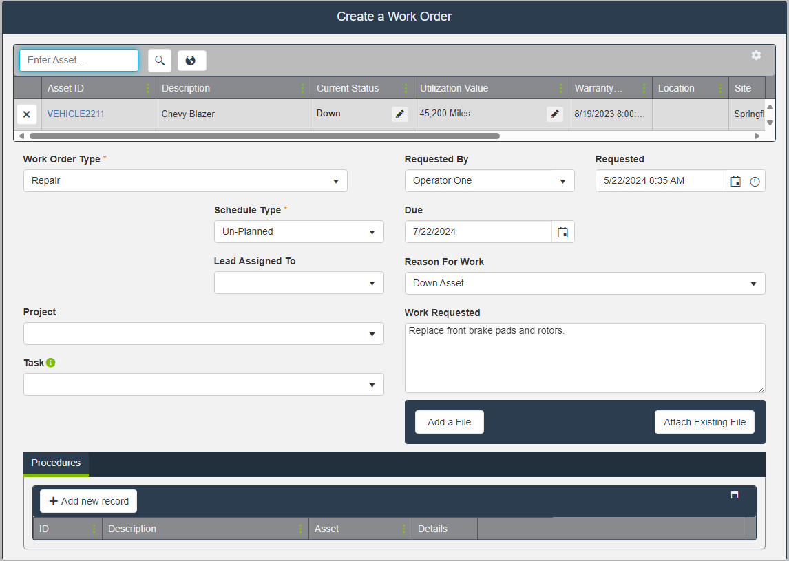
Task: Open Asset ID column options menu
Action: [x=147, y=88]
